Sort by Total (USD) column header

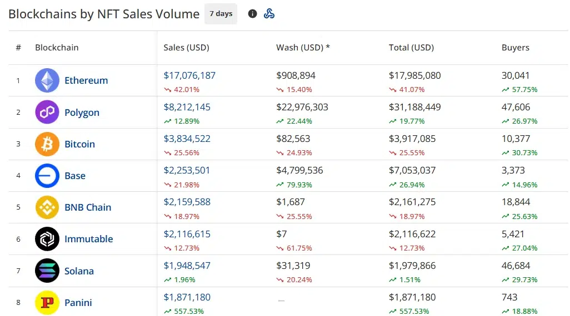(x=411, y=48)
